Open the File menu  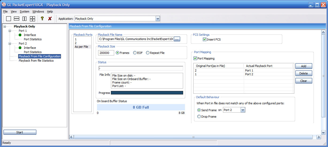click(x=5, y=11)
